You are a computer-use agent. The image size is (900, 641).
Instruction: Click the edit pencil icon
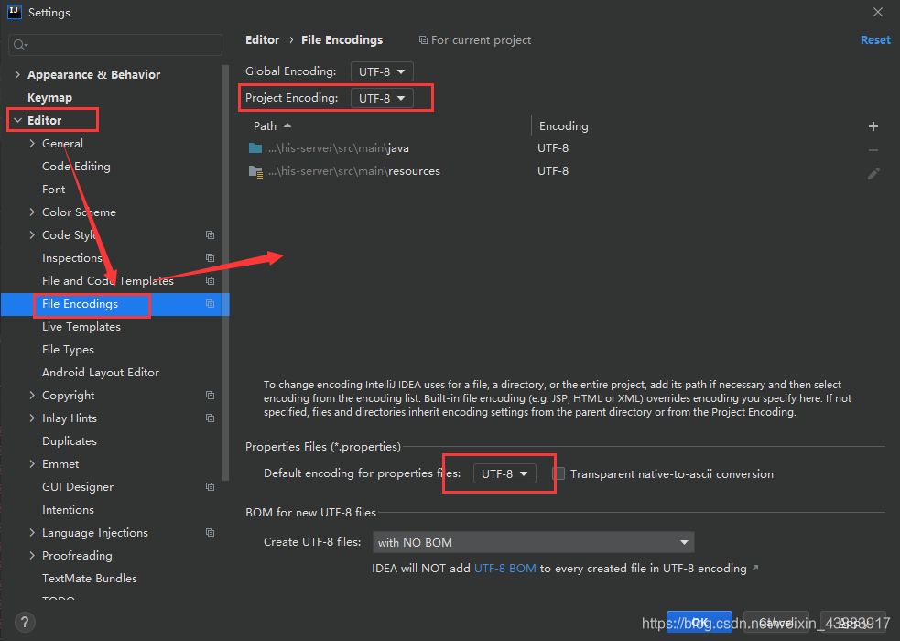[x=873, y=173]
